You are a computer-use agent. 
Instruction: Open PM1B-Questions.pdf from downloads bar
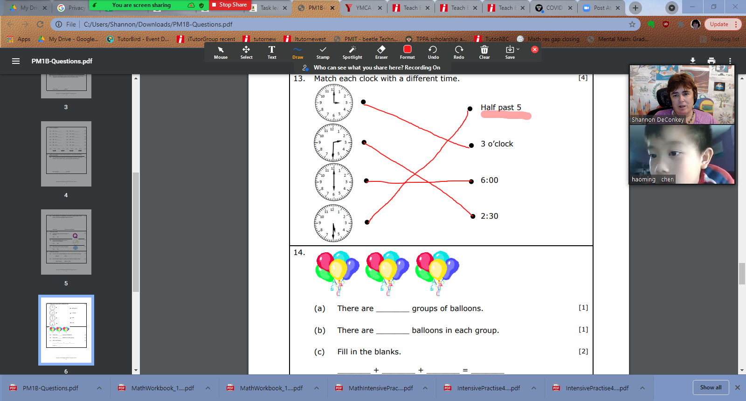point(50,388)
